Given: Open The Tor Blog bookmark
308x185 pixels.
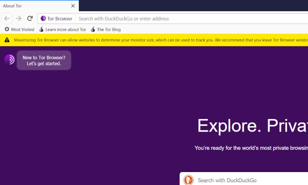Looking at the screenshot, I should coord(106,30).
